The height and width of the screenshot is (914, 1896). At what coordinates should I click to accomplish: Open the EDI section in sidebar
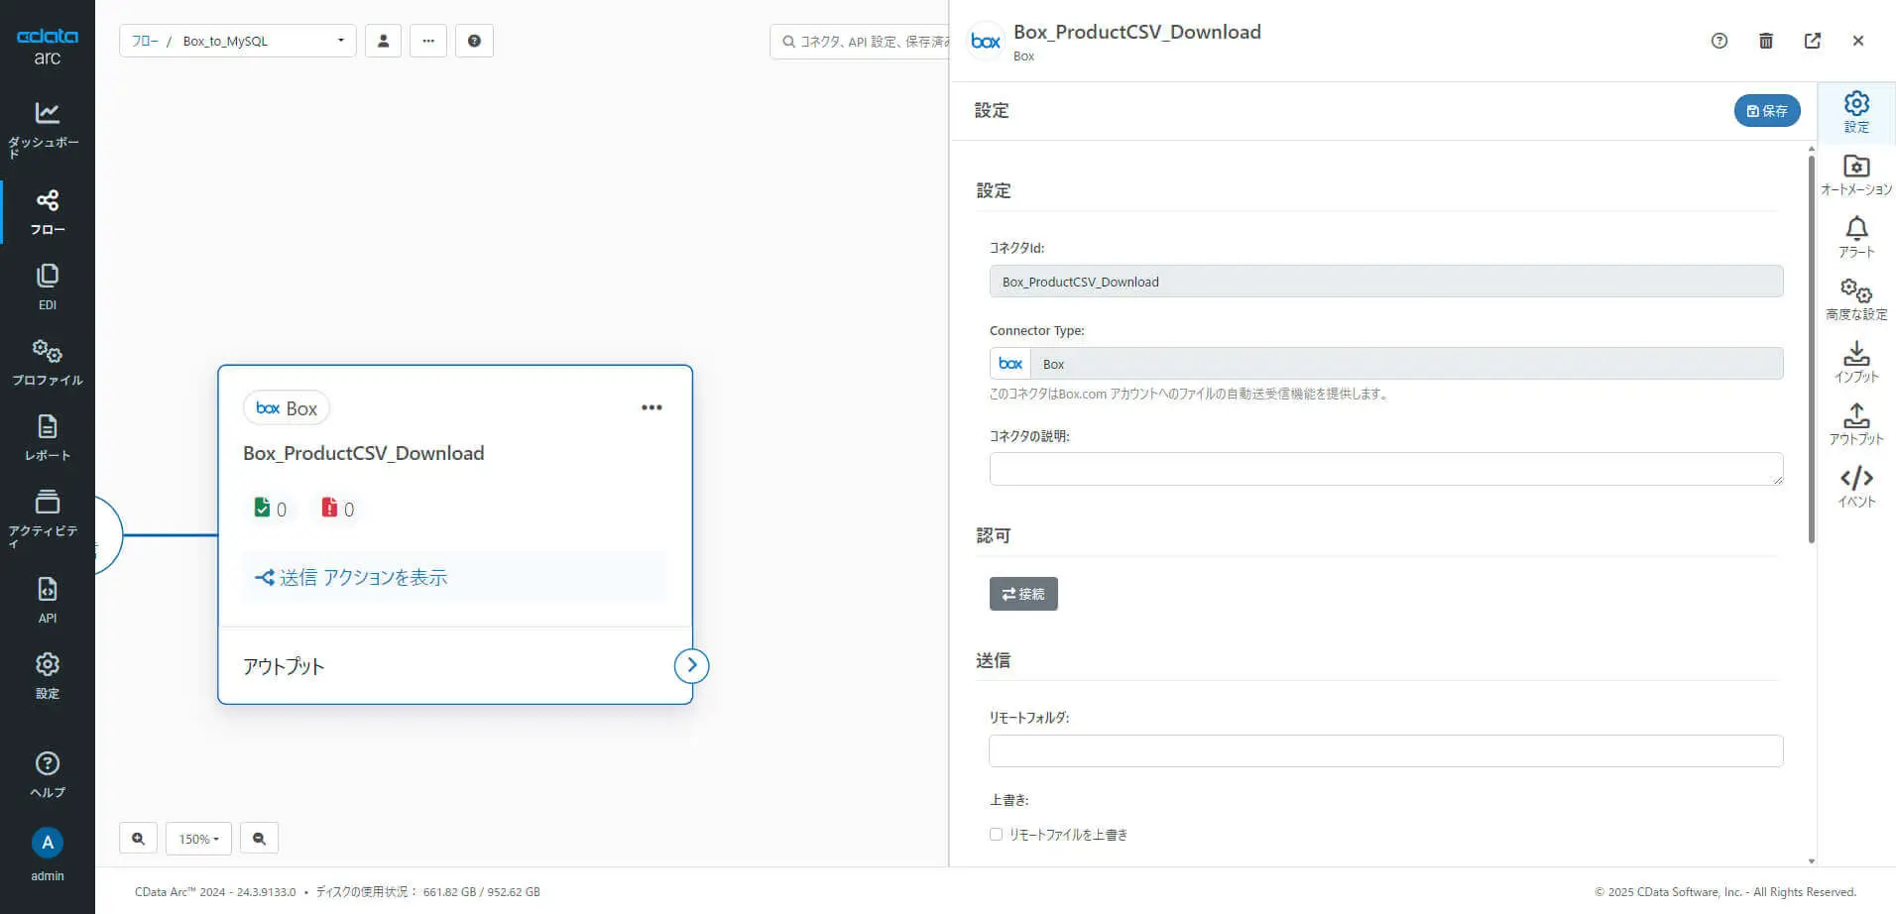pos(47,286)
